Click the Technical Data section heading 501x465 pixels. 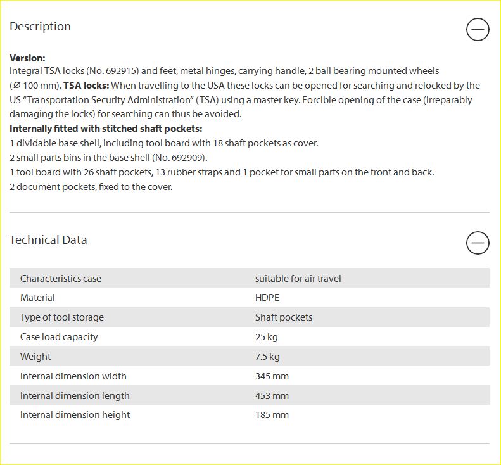48,239
